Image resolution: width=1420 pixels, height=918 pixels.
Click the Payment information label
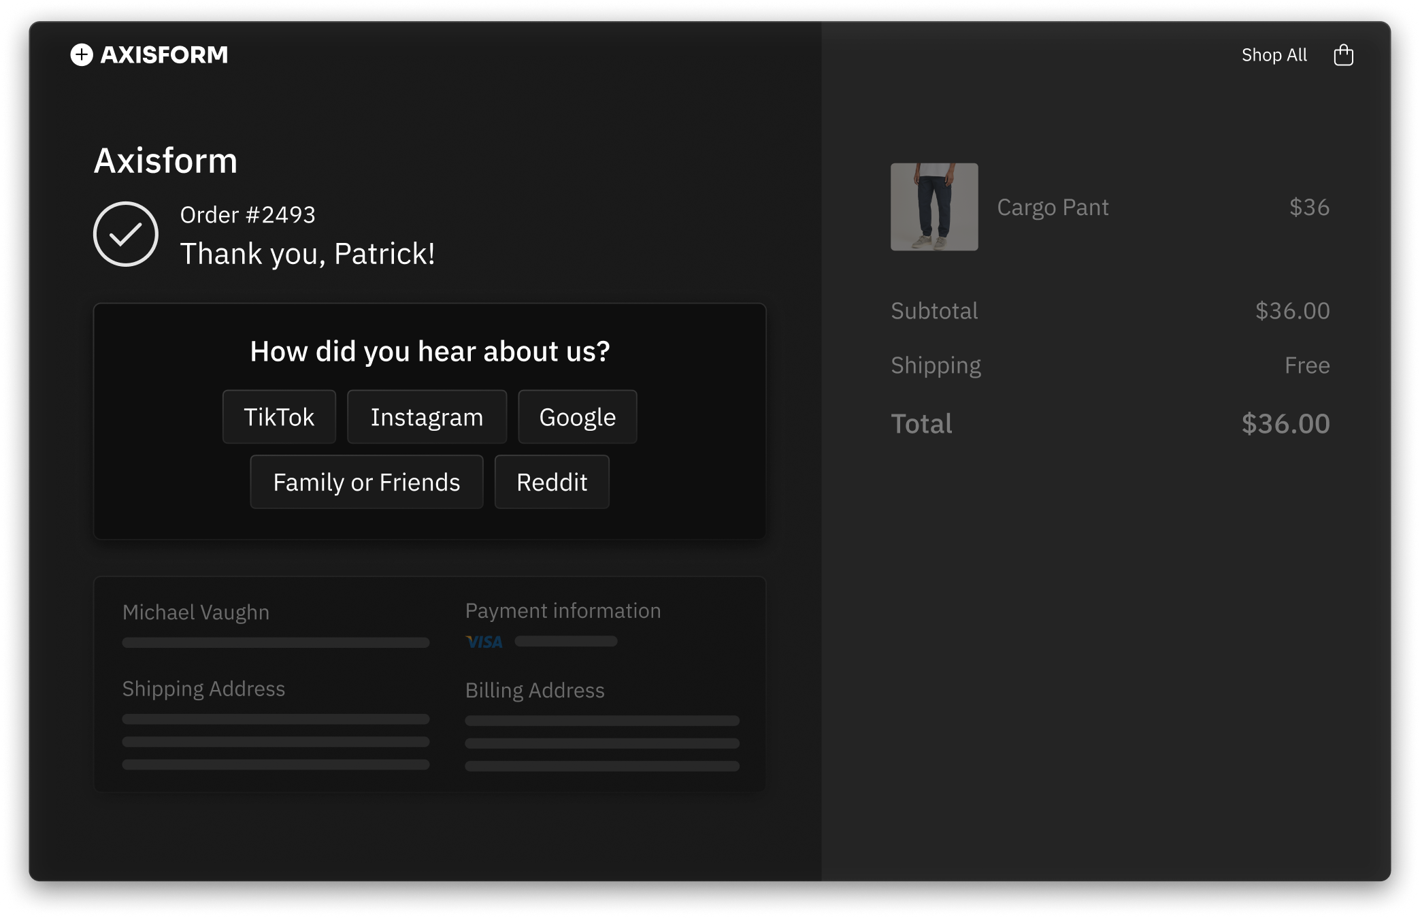tap(563, 610)
